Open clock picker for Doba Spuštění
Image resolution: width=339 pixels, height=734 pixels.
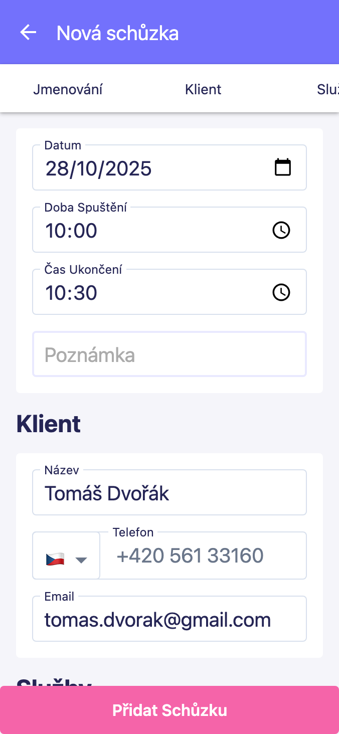pos(281,230)
